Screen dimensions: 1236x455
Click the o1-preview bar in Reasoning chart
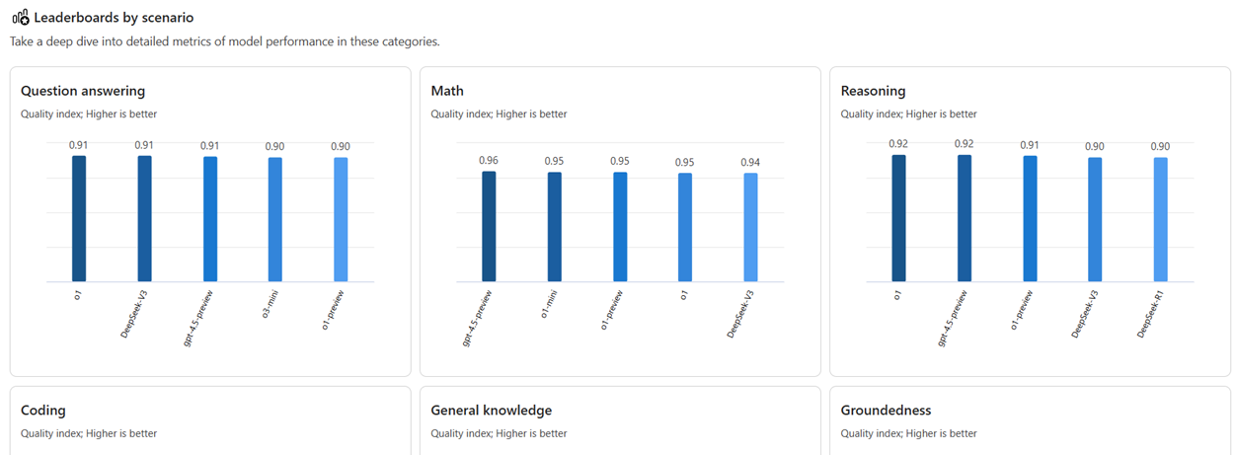coord(1030,218)
